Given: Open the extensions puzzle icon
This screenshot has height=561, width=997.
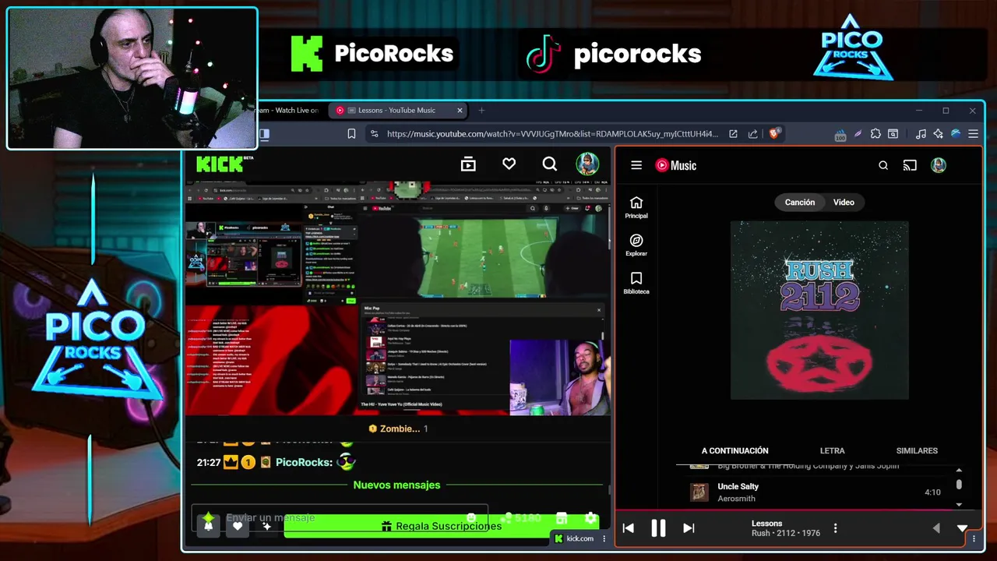Looking at the screenshot, I should [875, 134].
